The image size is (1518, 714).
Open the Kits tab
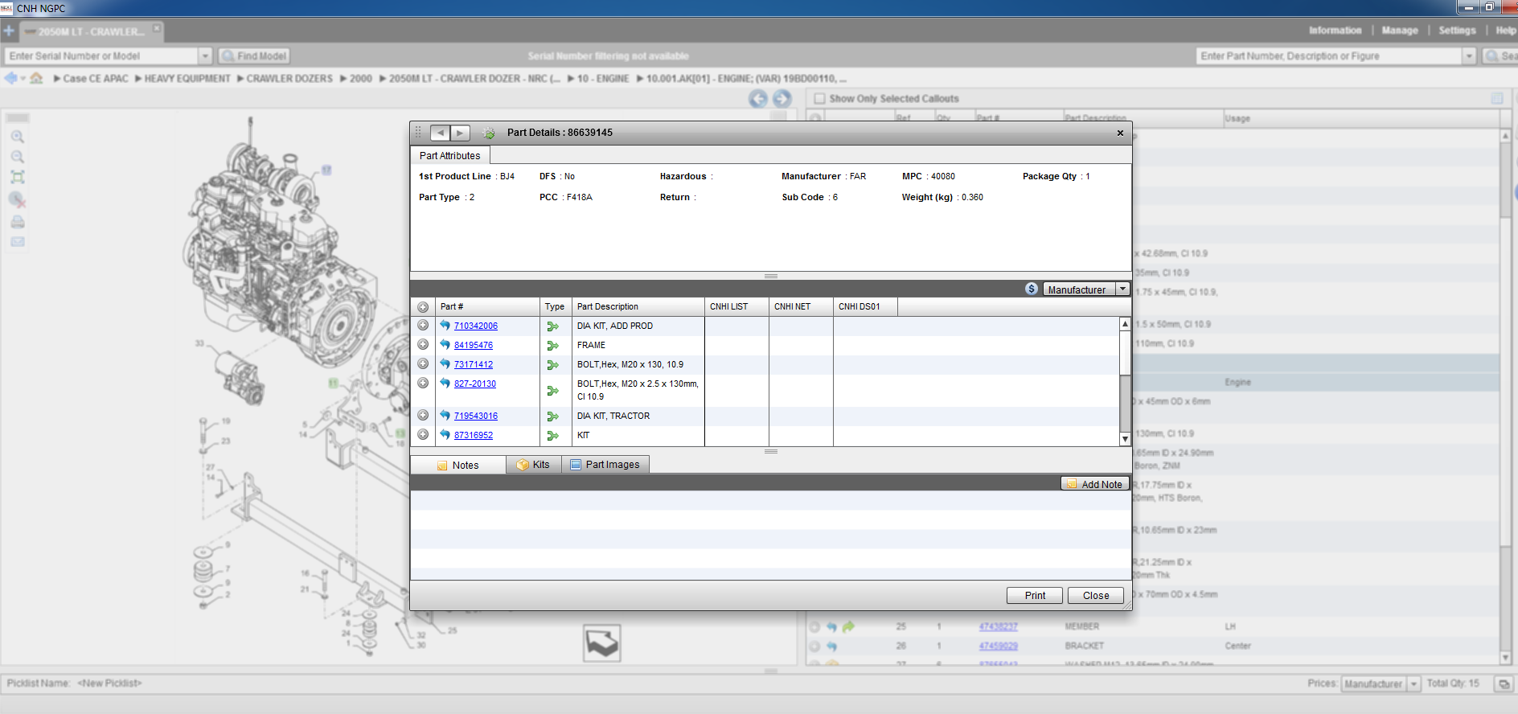(x=534, y=465)
